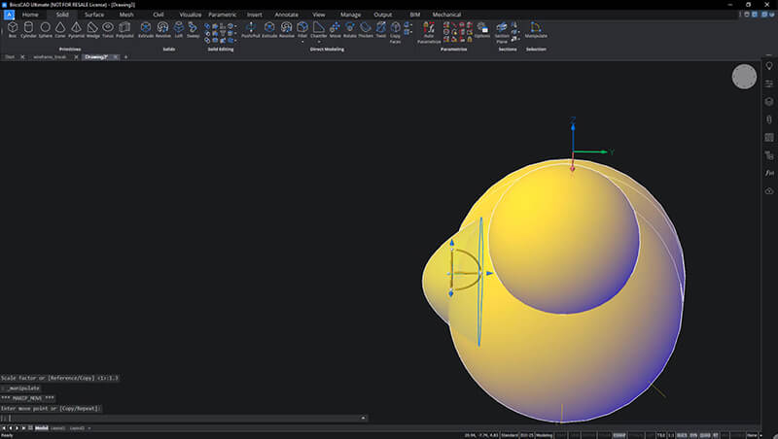This screenshot has height=439, width=778.
Task: Open the fx parameters side panel
Action: 769,173
